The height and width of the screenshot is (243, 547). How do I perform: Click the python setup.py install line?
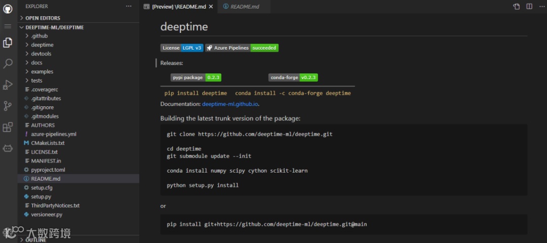coord(203,185)
